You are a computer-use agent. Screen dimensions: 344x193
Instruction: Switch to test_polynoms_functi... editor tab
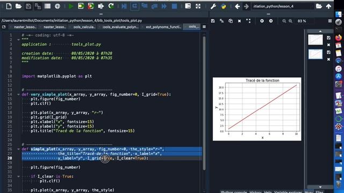coord(162,27)
